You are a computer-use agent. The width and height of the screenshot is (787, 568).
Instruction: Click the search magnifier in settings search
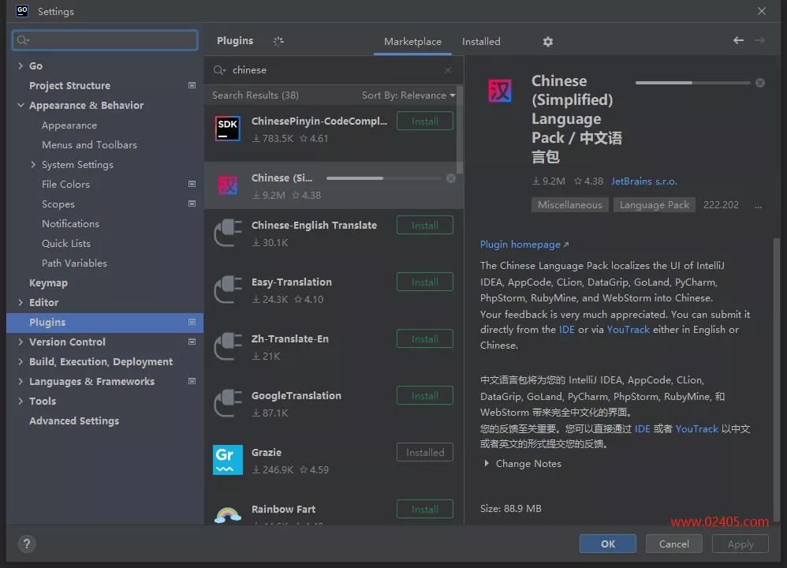click(x=22, y=40)
